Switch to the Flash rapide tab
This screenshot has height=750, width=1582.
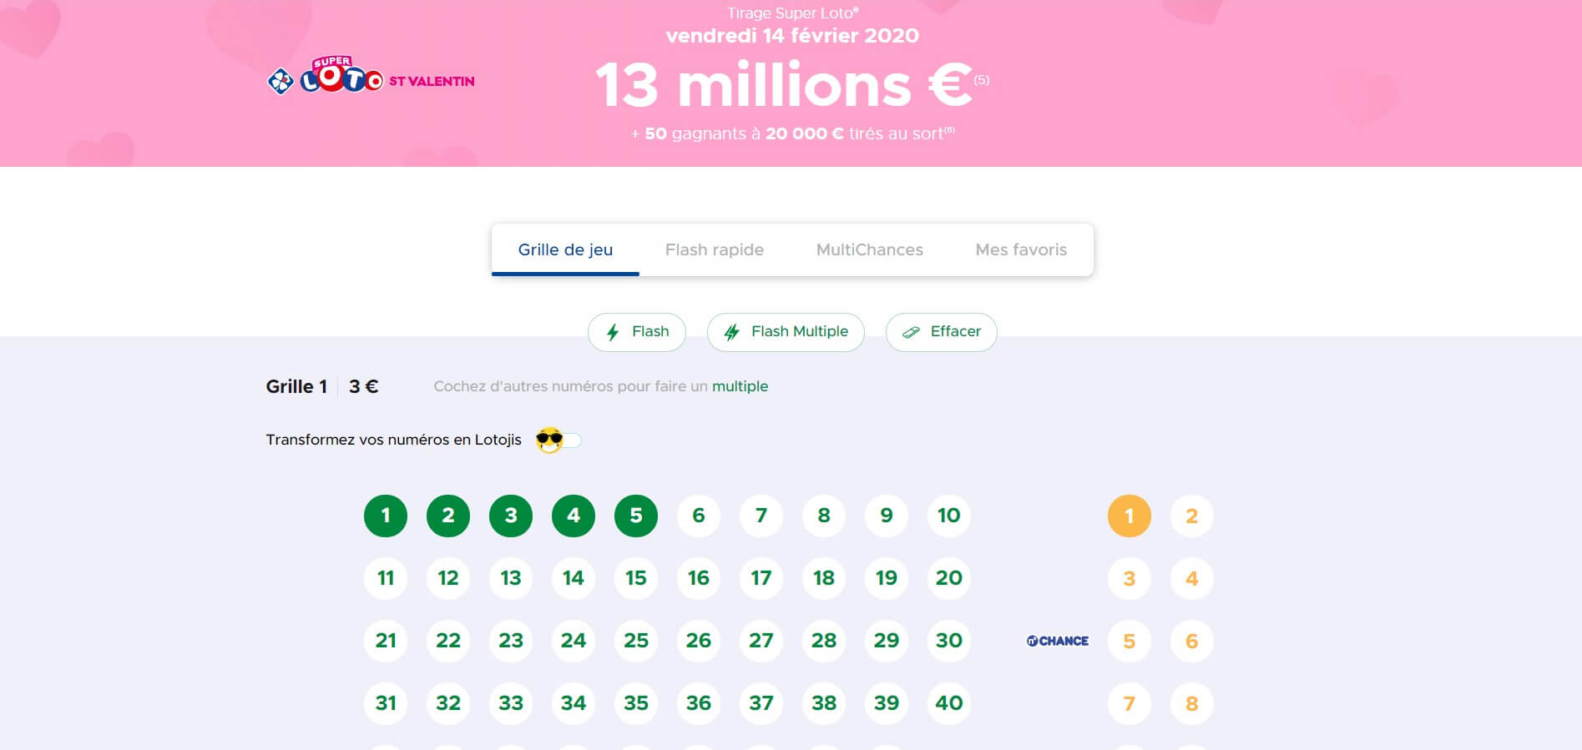[715, 249]
